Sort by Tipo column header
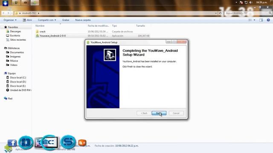Viewport: 273px width, 153px height. pyautogui.click(x=114, y=25)
